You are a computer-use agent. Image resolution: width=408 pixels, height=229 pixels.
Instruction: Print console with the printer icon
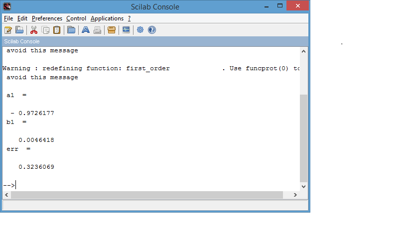(x=98, y=30)
